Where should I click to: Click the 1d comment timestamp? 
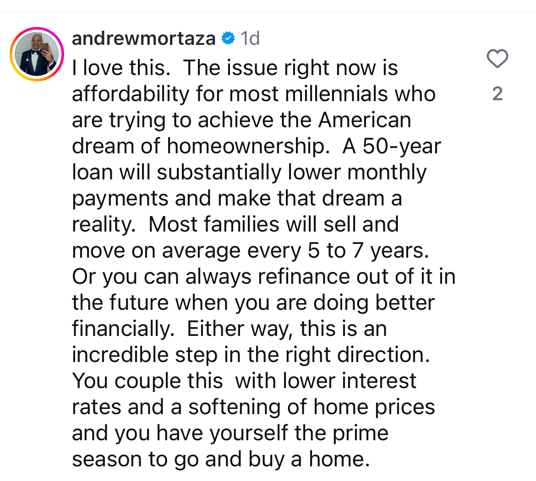[250, 38]
